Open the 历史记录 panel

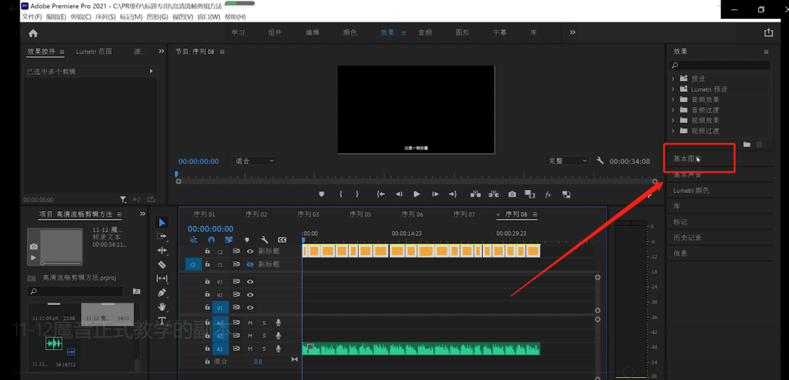point(687,237)
